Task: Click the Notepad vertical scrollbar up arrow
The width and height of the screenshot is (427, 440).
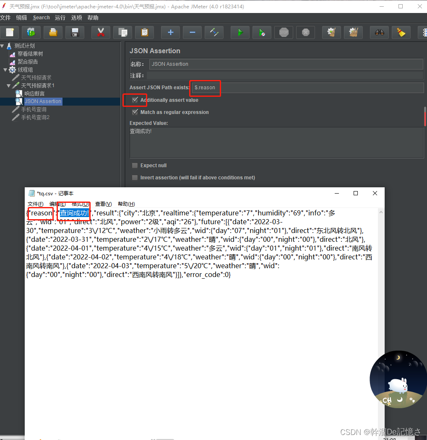Action: coord(381,212)
